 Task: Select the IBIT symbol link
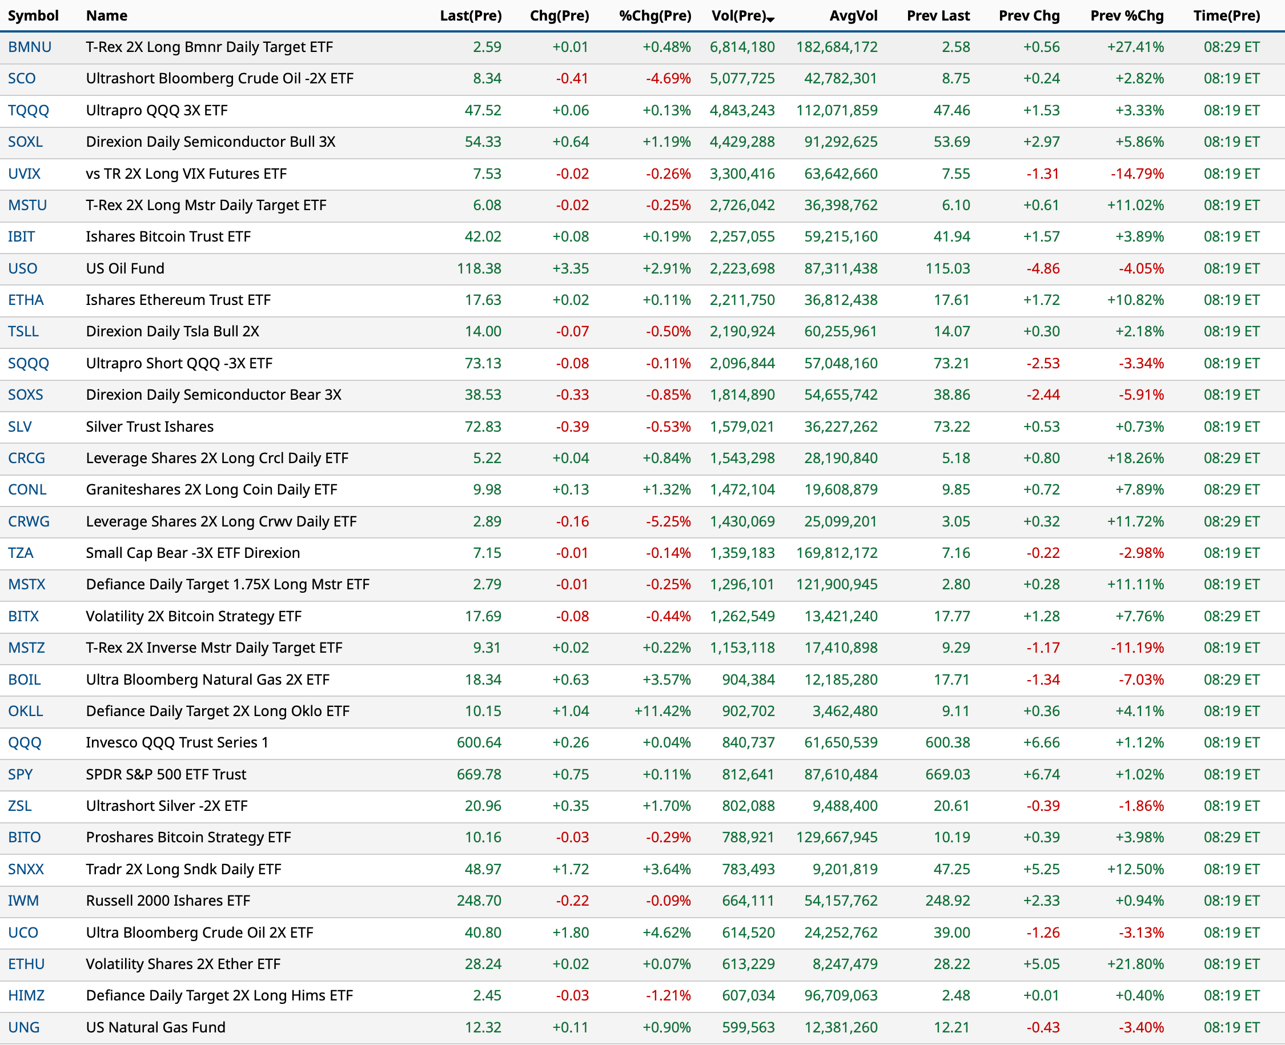tap(21, 236)
